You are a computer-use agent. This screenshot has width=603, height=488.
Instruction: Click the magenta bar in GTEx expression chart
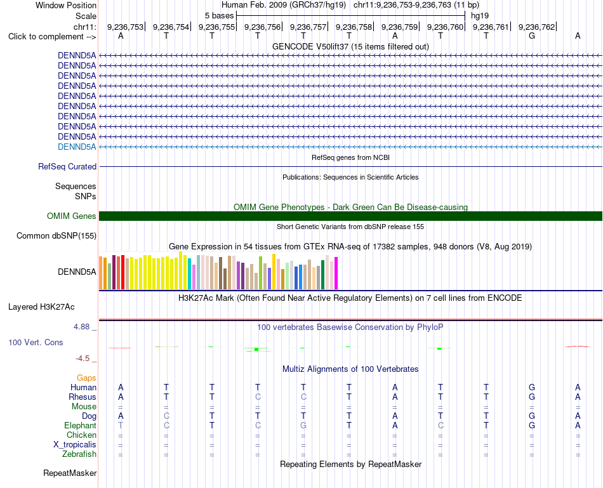(336, 273)
